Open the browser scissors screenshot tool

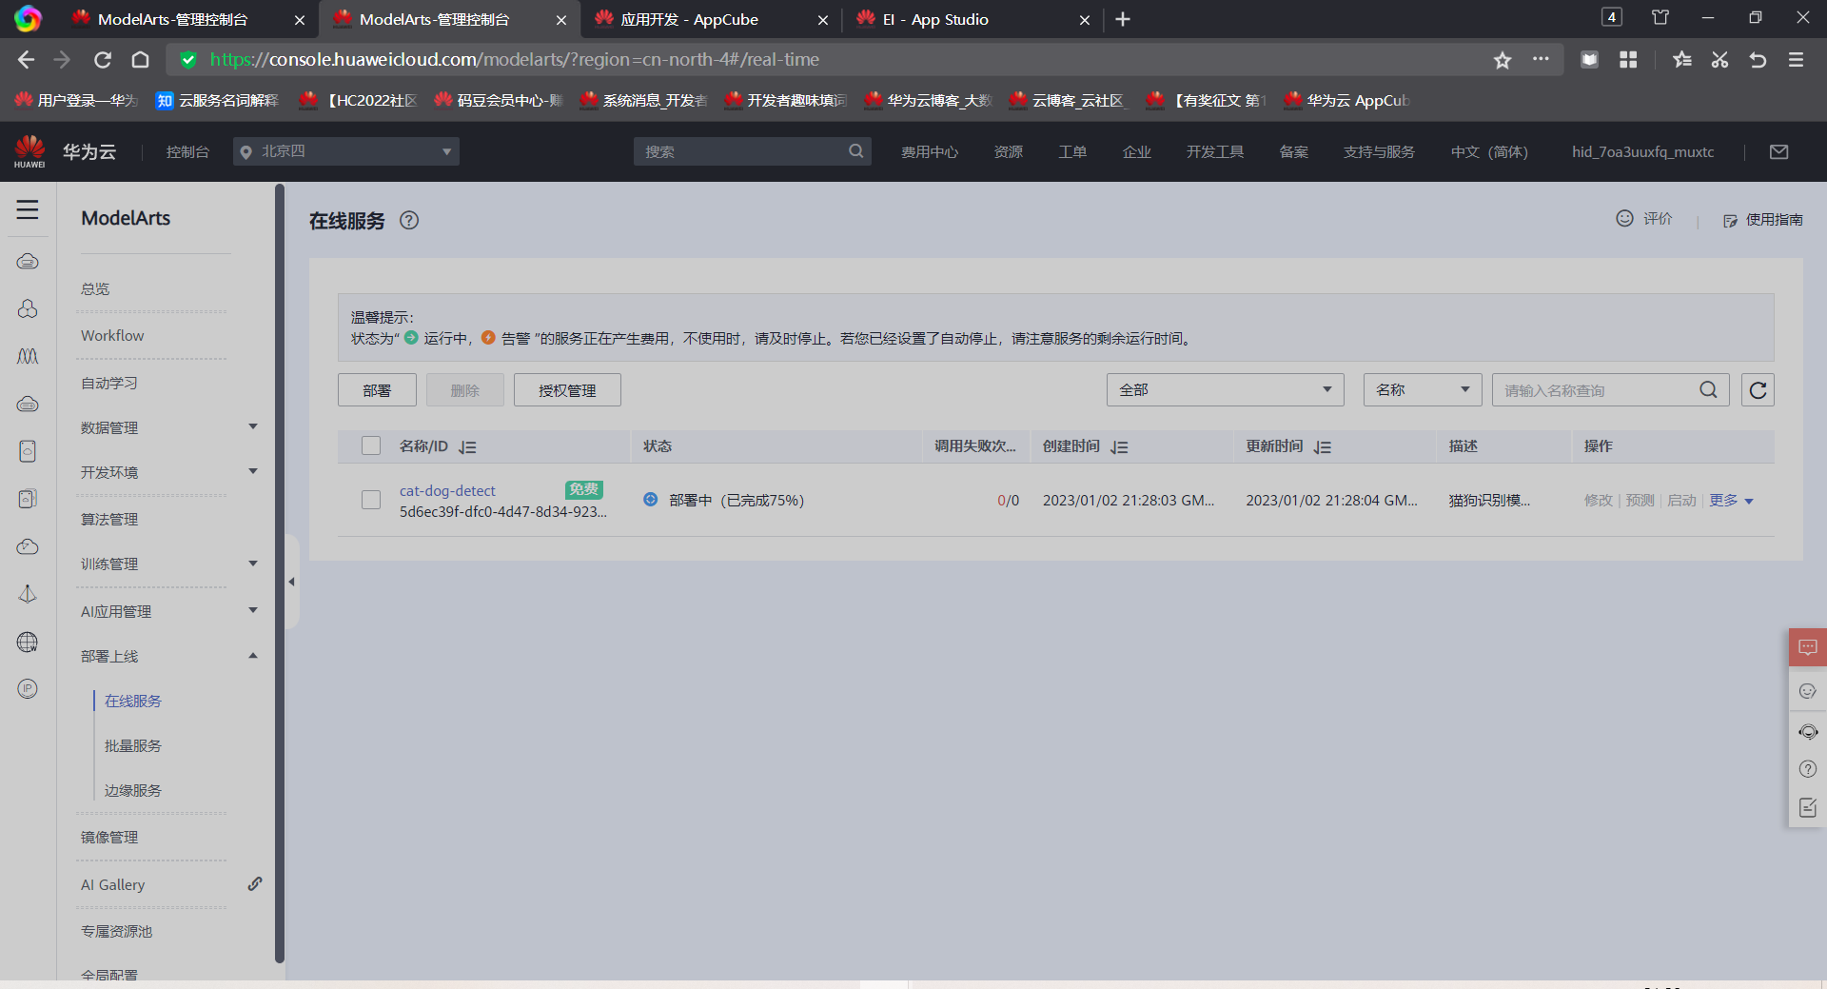pyautogui.click(x=1719, y=60)
